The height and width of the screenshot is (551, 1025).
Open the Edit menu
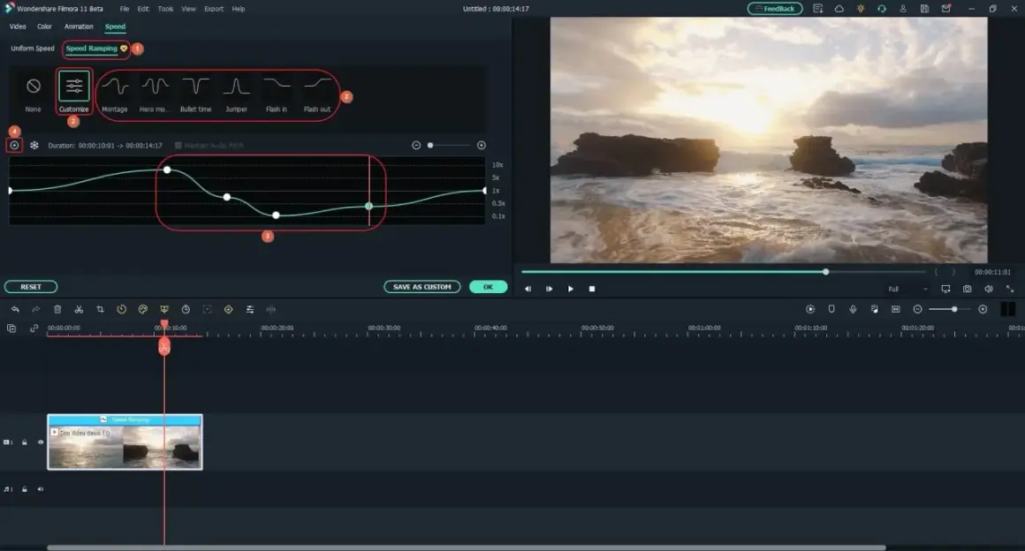143,9
